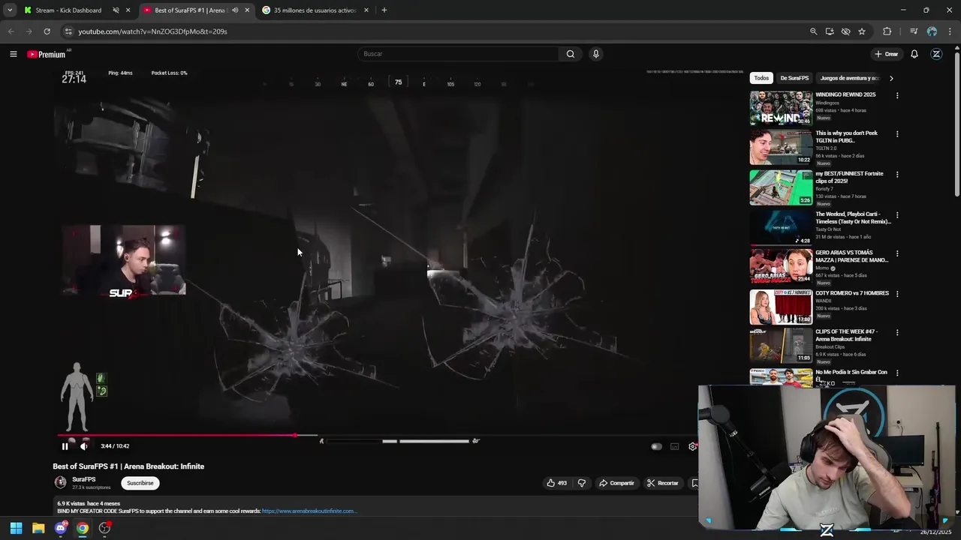Screen dimensions: 961x540
Task: Open the WINDINGO REWIND 2025 thumbnail
Action: [x=781, y=108]
